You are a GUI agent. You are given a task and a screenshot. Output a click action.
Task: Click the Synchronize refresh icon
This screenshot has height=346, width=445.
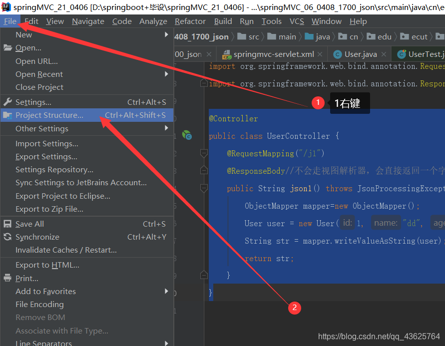coord(7,237)
